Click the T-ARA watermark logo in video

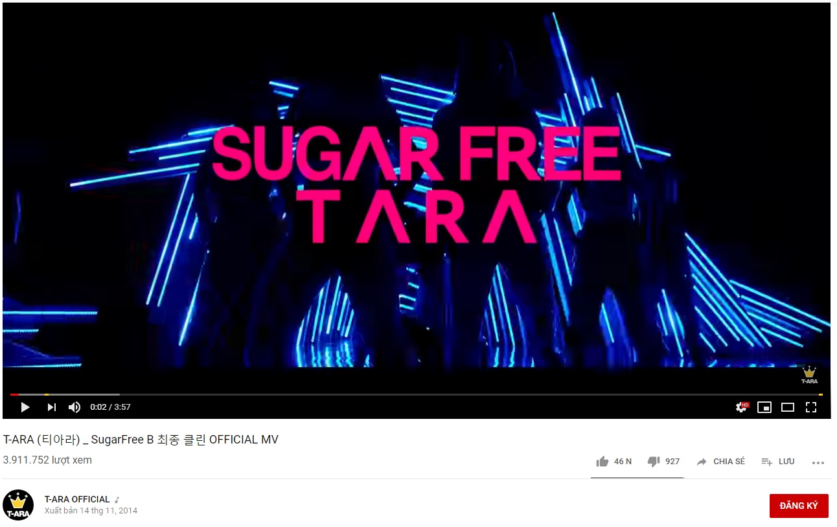(x=809, y=376)
